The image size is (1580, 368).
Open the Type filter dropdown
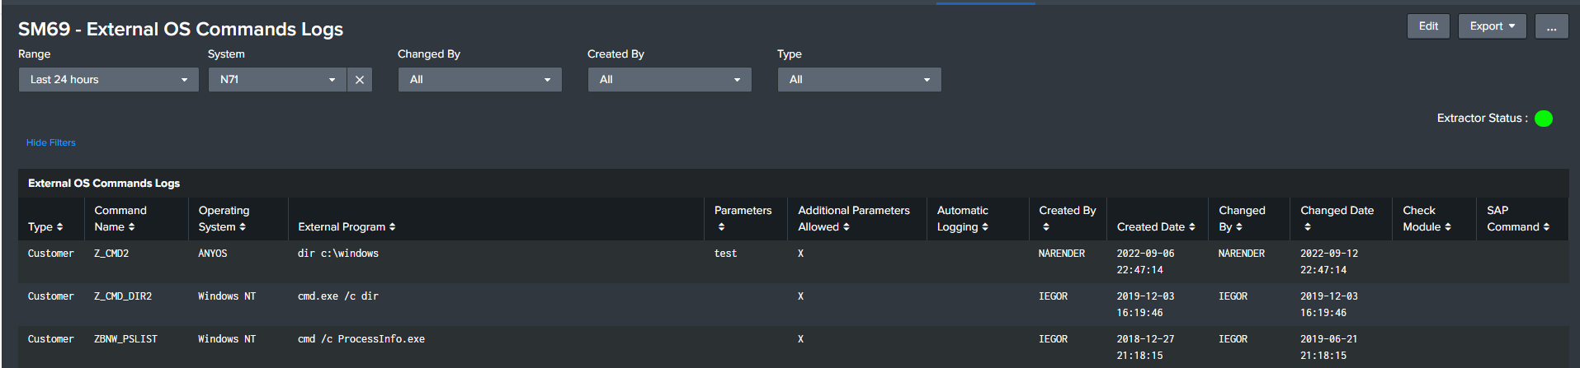[859, 80]
